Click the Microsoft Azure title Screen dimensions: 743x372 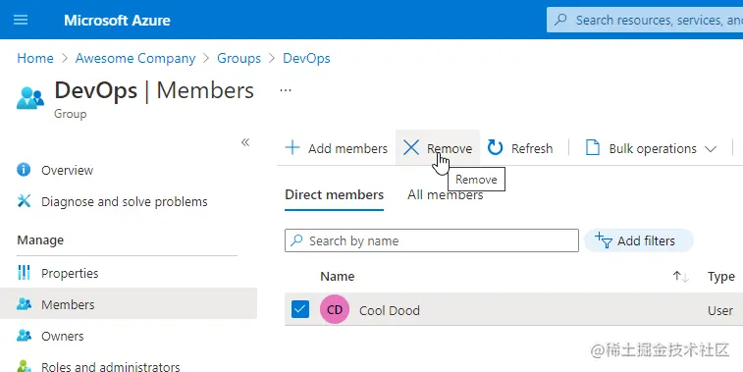(117, 21)
